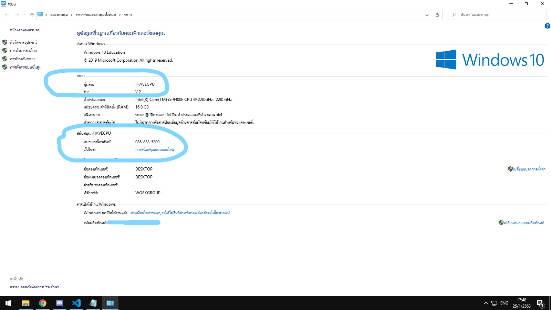Launch Google Chrome from the taskbar
Screen dimensions: 551x310
point(42,303)
